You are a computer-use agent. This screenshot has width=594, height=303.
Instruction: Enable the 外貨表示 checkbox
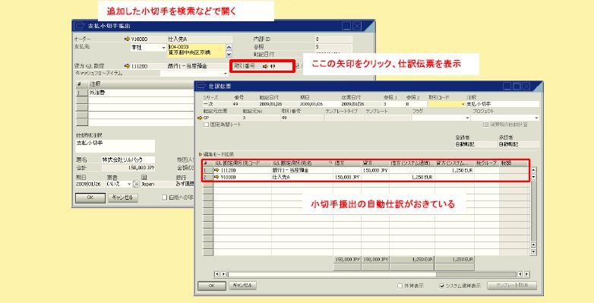[x=400, y=286]
